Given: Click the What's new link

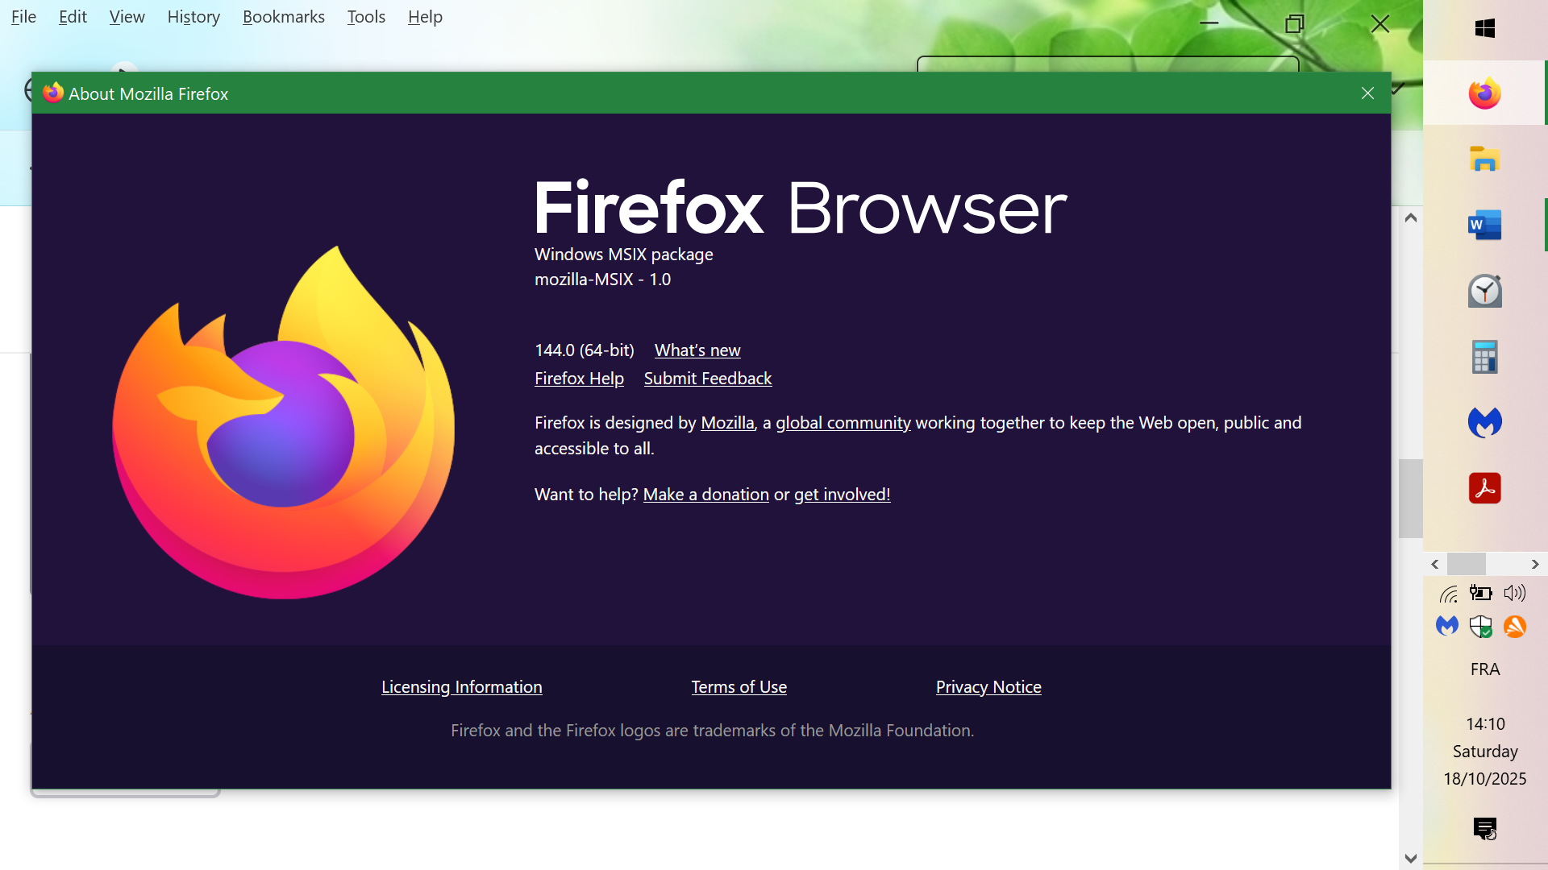Looking at the screenshot, I should pos(697,350).
